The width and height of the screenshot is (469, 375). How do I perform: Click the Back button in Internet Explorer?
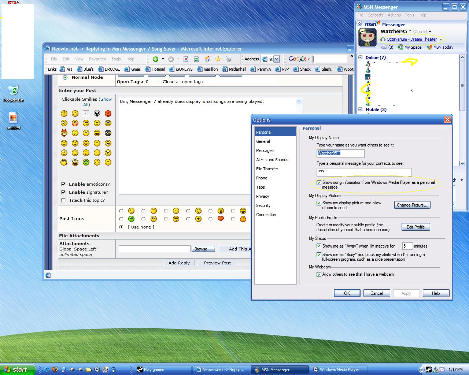pos(156,59)
